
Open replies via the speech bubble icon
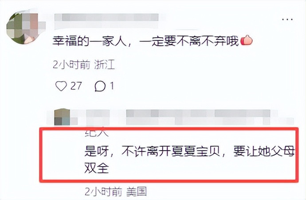[x=100, y=86]
